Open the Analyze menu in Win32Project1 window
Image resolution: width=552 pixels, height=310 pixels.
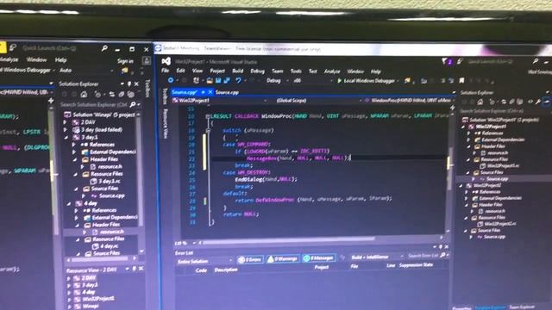pyautogui.click(x=332, y=71)
